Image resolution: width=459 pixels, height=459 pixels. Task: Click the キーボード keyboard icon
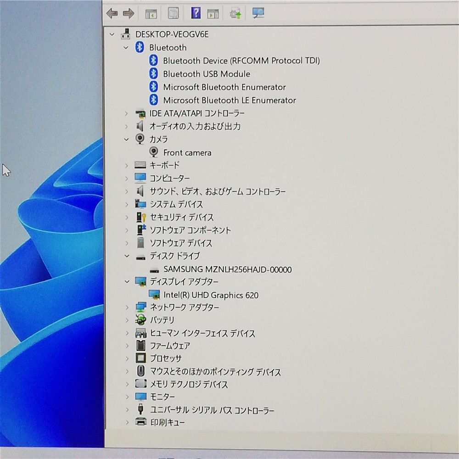click(x=140, y=165)
